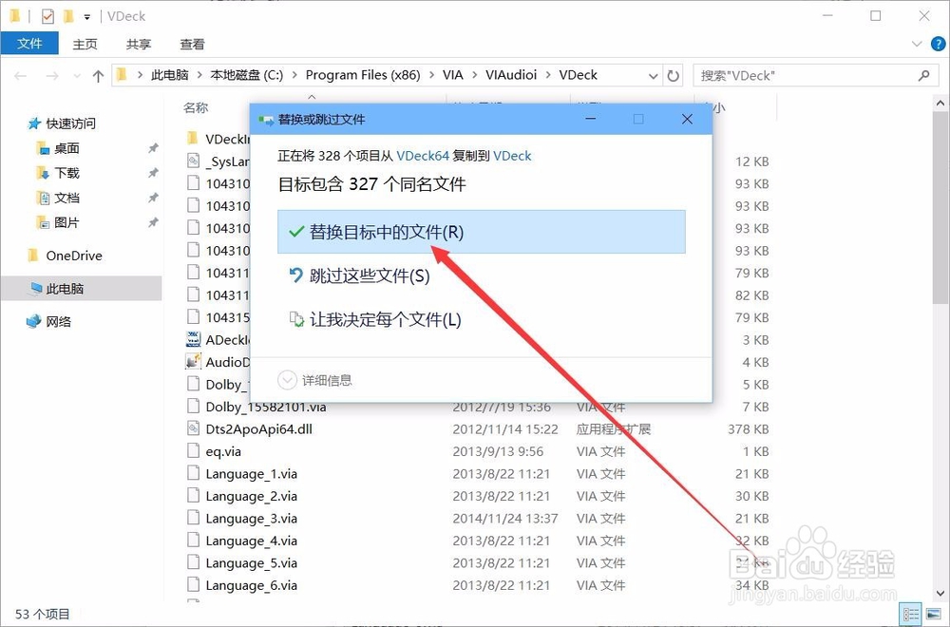950x627 pixels.
Task: Click the back navigation arrow
Action: pos(21,74)
